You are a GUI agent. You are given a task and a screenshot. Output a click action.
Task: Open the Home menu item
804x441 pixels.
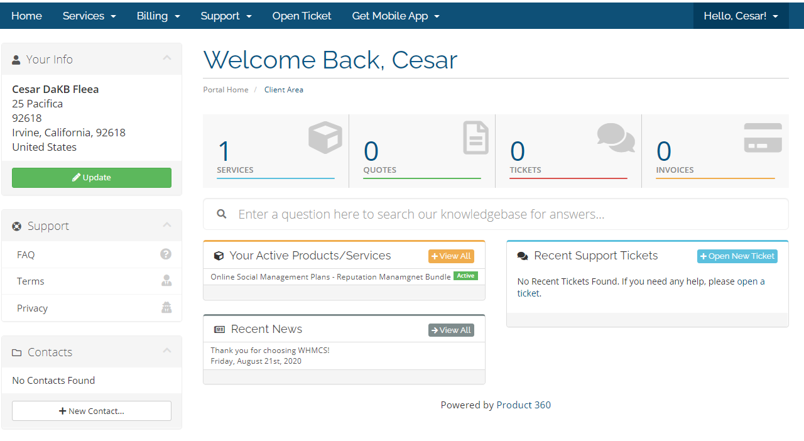(26, 16)
